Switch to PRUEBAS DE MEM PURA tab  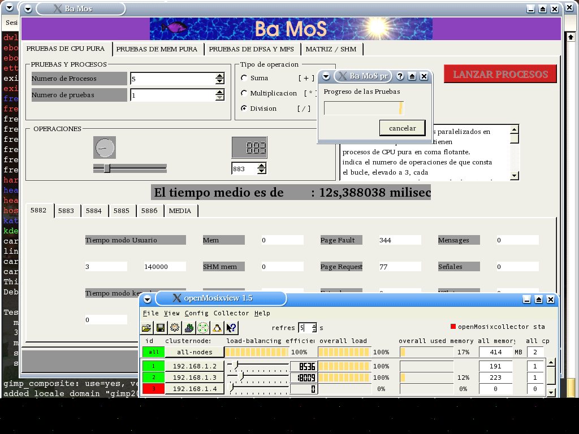click(157, 49)
